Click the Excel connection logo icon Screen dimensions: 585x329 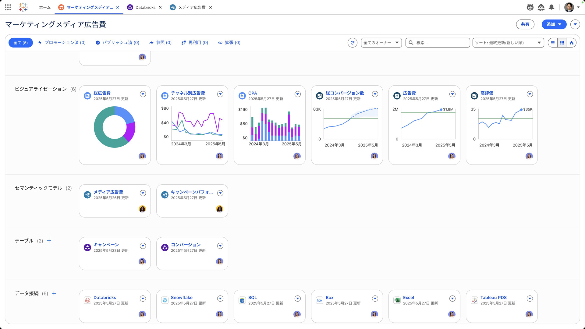pos(397,300)
